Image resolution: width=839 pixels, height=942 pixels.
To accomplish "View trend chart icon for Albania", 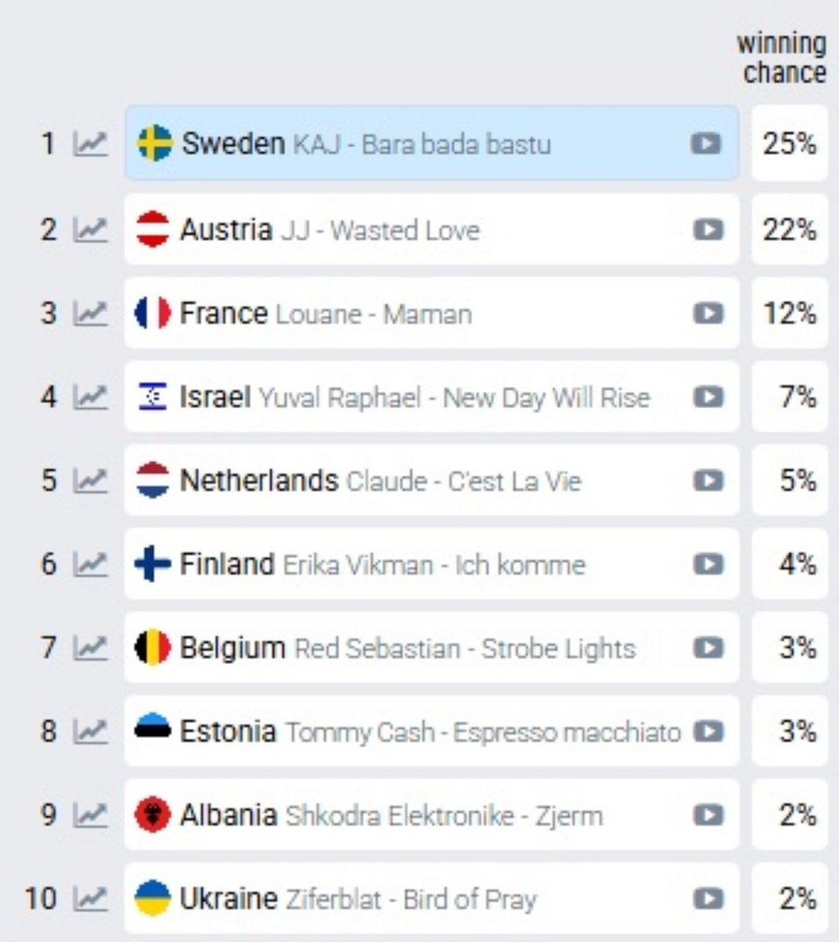I will click(91, 814).
